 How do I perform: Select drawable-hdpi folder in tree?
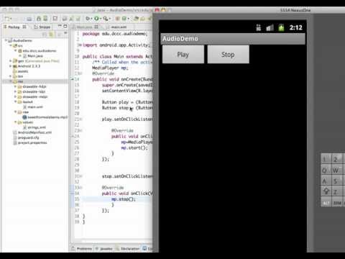(32, 86)
